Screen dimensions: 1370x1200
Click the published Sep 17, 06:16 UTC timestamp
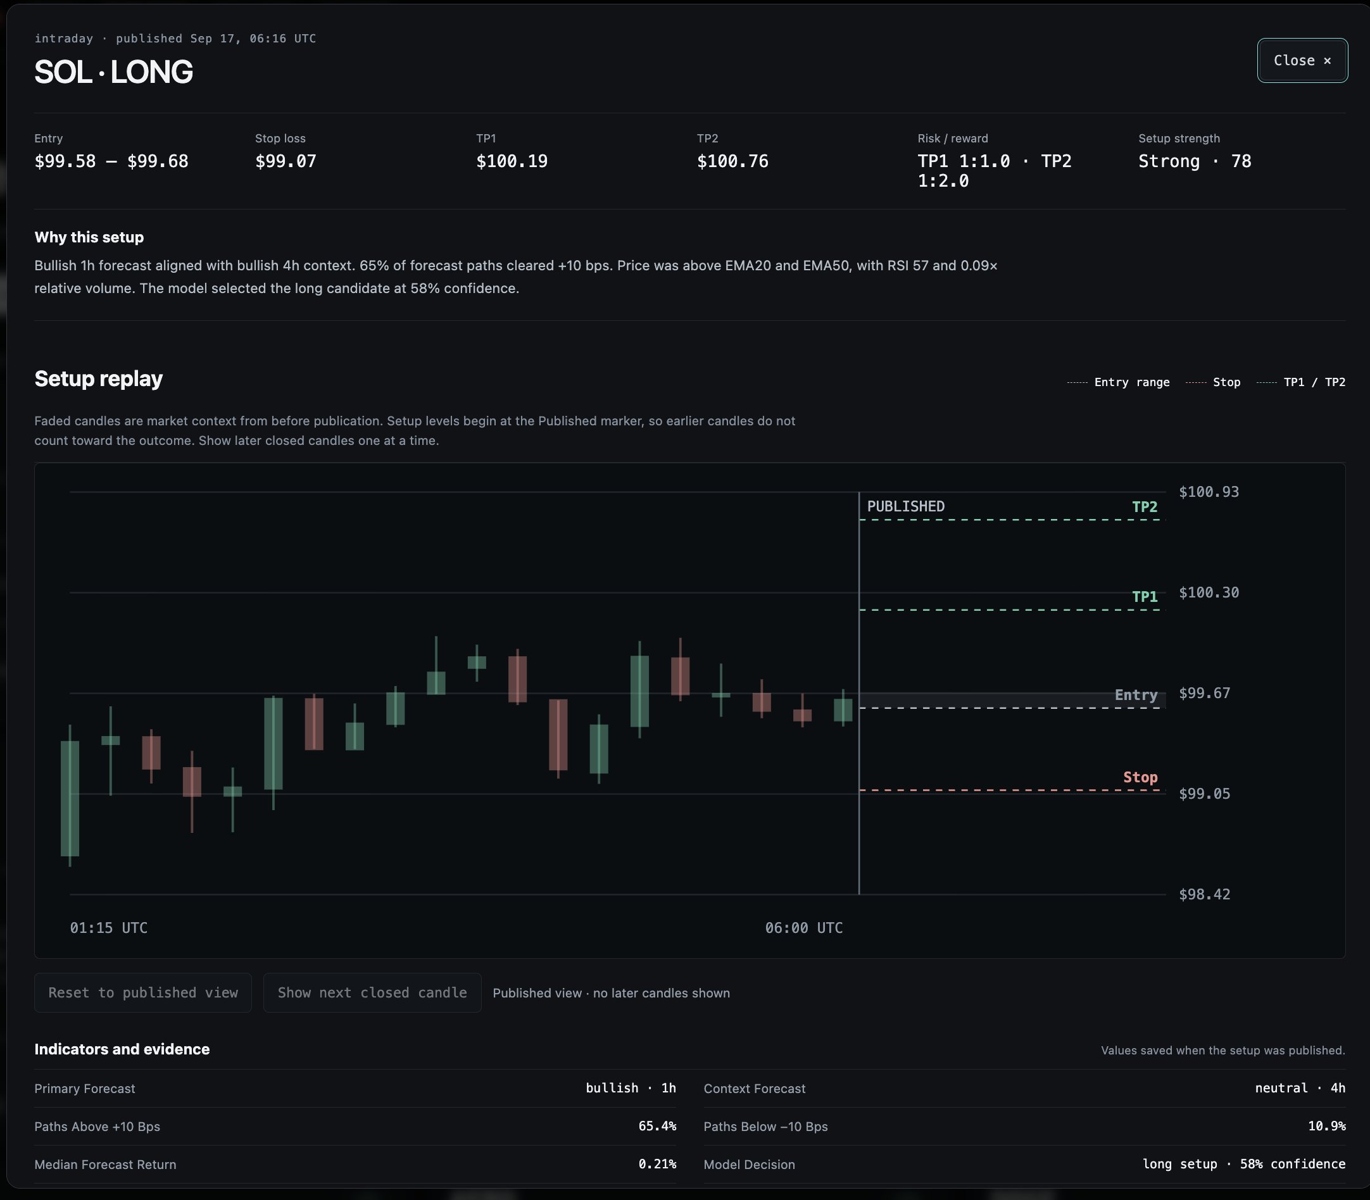pos(216,39)
